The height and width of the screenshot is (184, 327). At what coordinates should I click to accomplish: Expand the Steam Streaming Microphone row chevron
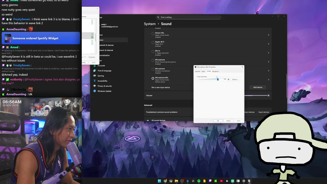(x=268, y=62)
